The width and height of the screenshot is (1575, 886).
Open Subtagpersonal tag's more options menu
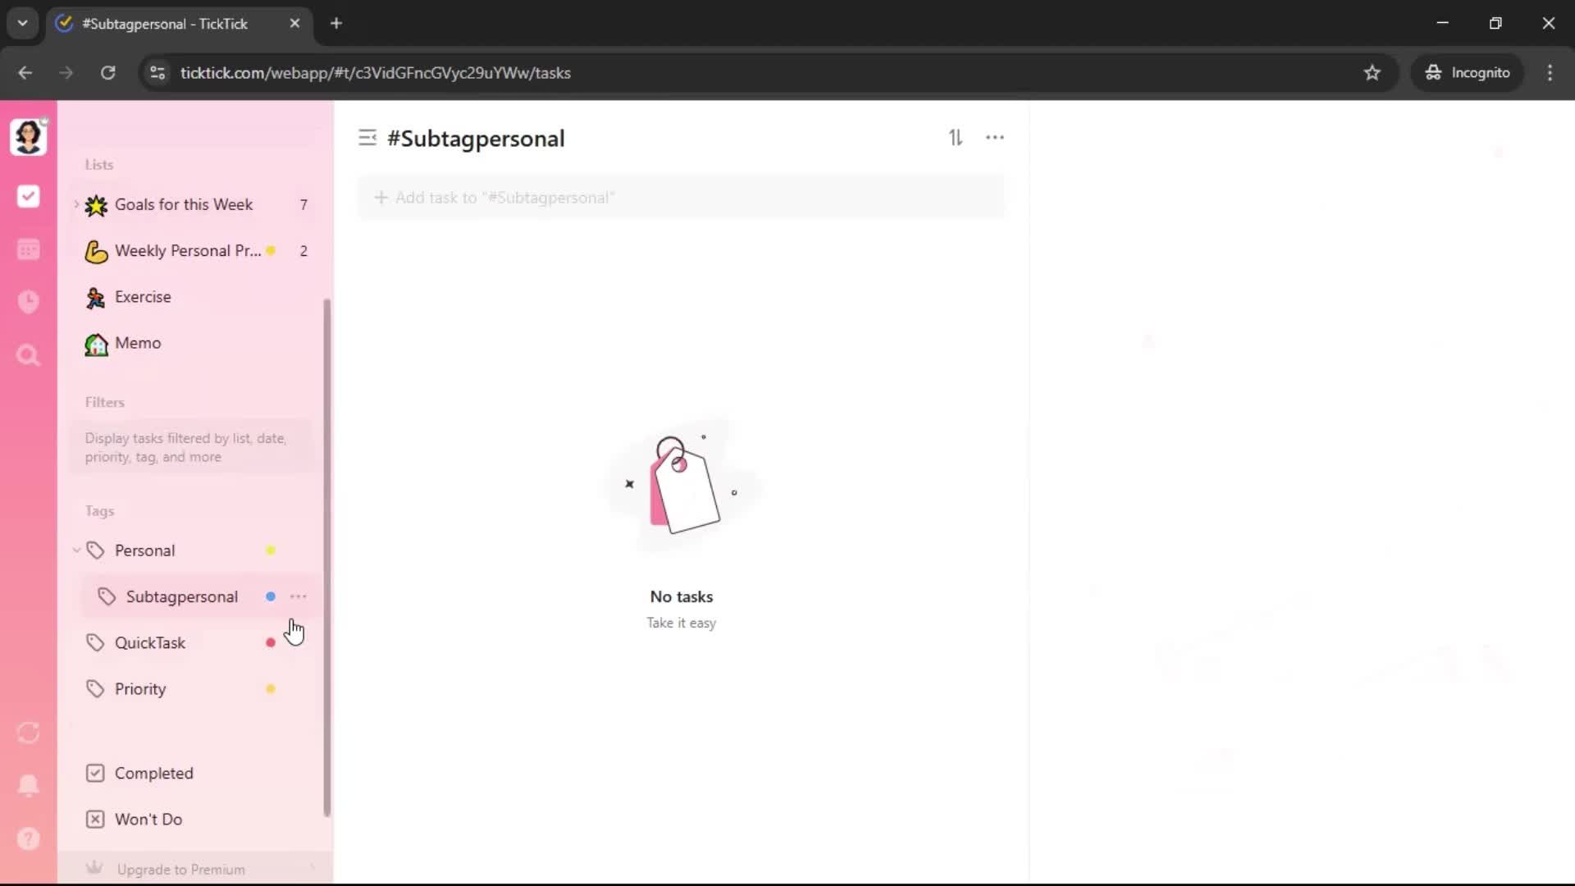tap(298, 596)
